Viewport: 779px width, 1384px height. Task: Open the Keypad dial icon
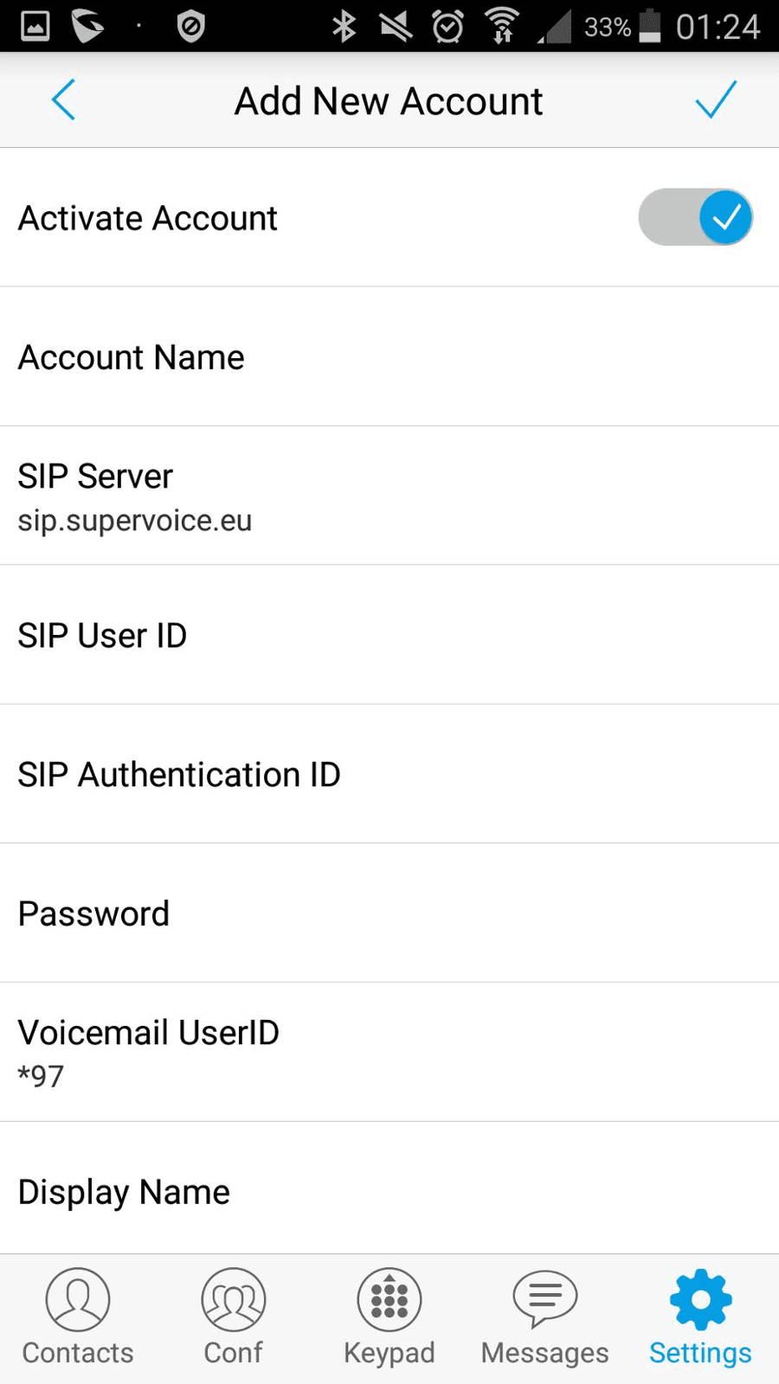tap(389, 1299)
